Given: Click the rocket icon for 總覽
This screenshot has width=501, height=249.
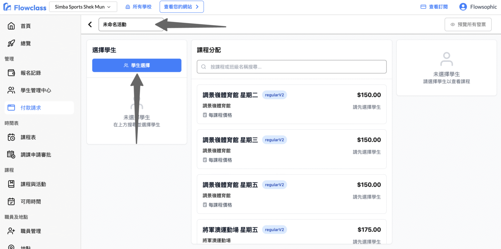Looking at the screenshot, I should (11, 43).
